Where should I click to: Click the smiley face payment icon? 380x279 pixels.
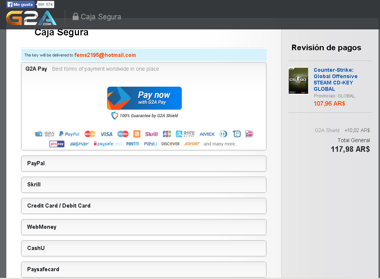[x=237, y=134]
